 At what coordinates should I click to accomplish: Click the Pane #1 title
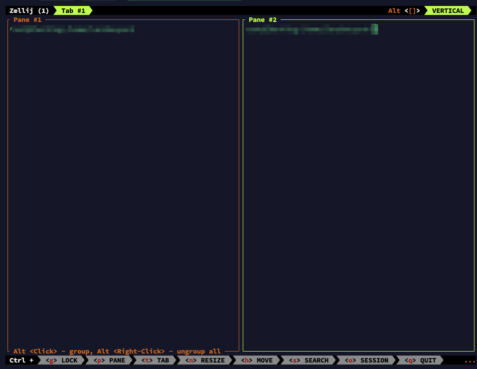click(27, 20)
